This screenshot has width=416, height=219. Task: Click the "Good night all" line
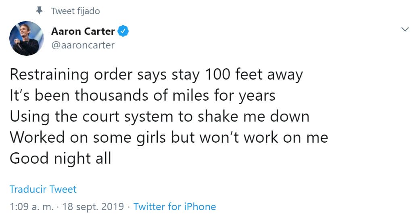(x=60, y=158)
